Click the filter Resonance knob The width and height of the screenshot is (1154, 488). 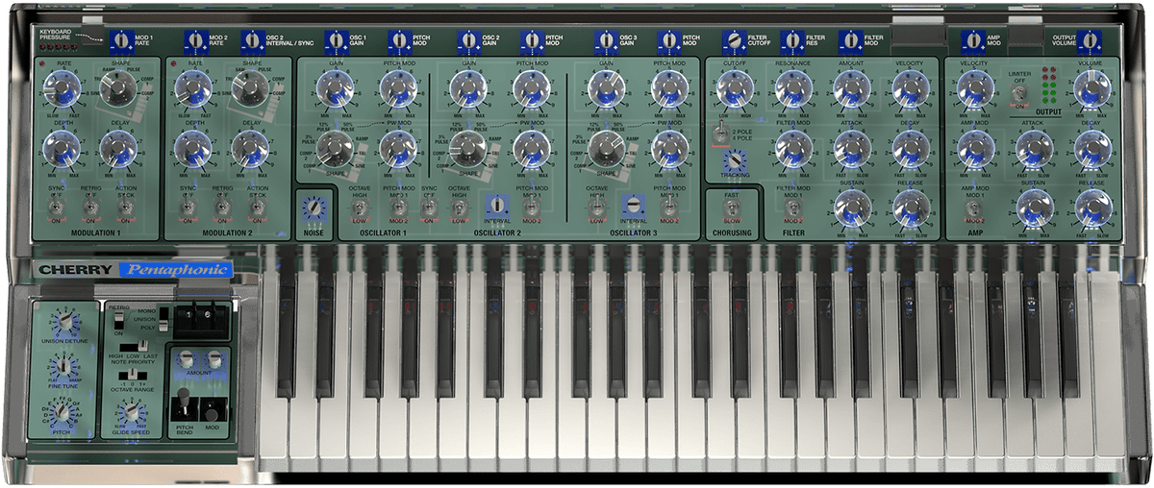[x=792, y=90]
